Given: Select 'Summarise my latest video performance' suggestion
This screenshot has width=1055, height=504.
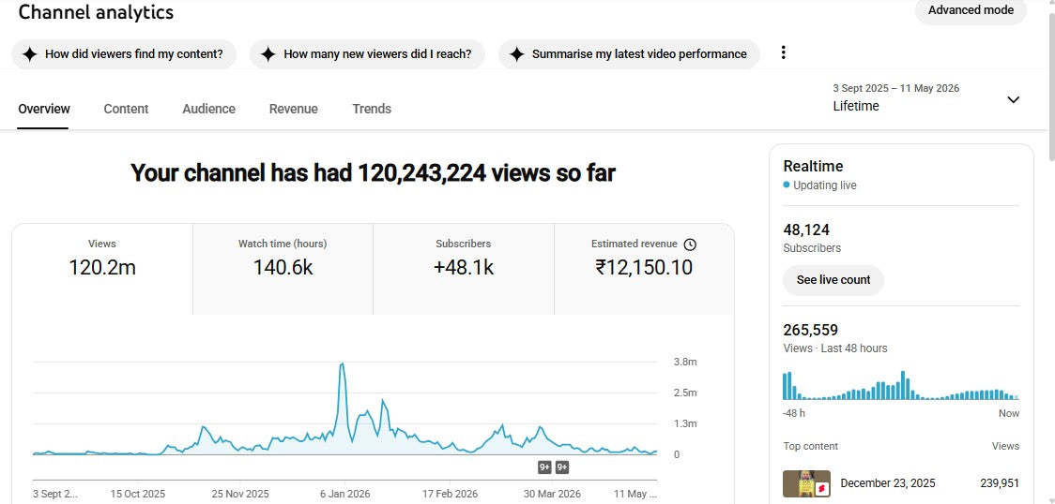Looking at the screenshot, I should click(629, 54).
